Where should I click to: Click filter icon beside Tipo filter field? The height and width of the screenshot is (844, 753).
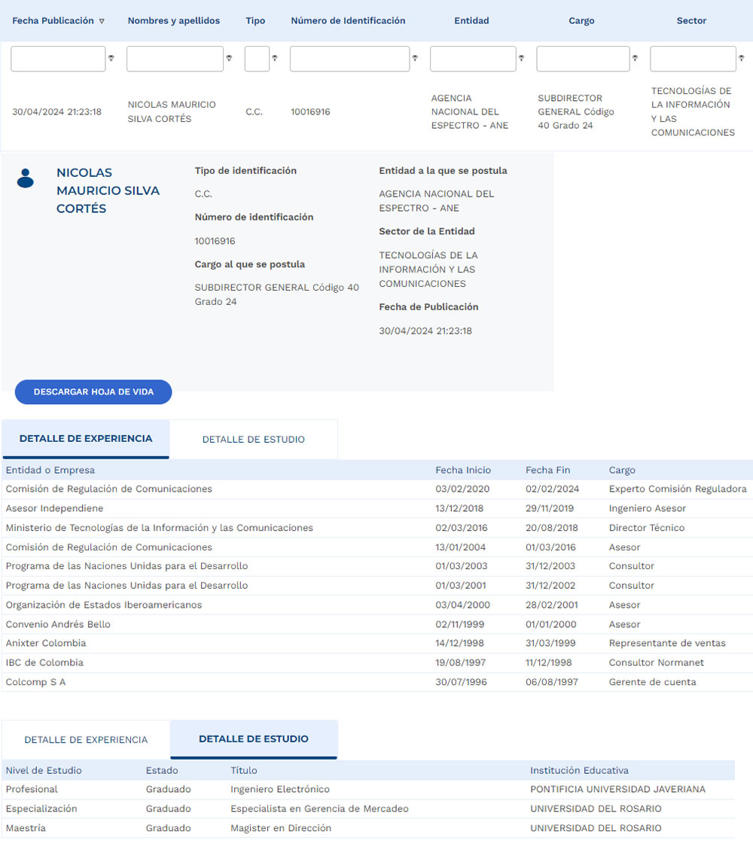click(x=275, y=59)
